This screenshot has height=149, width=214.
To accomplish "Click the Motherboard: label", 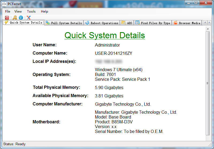I will [x=46, y=122].
